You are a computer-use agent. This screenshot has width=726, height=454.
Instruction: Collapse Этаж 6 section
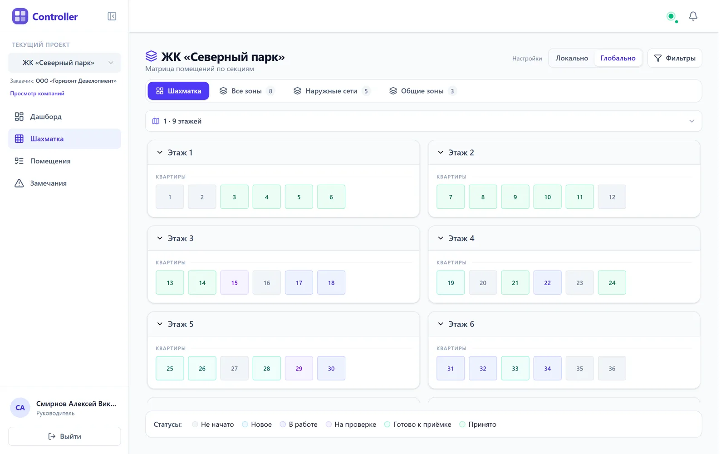click(x=440, y=324)
